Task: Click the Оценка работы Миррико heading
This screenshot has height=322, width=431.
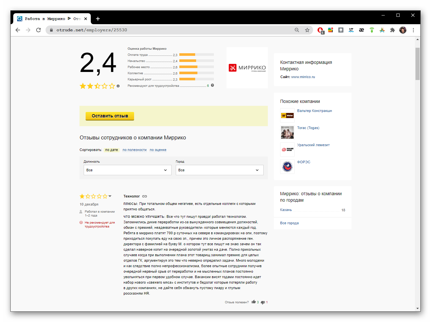Action: (x=147, y=49)
